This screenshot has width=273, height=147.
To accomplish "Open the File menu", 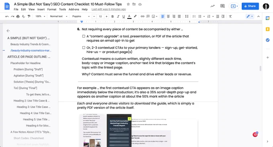I will 16,9.
